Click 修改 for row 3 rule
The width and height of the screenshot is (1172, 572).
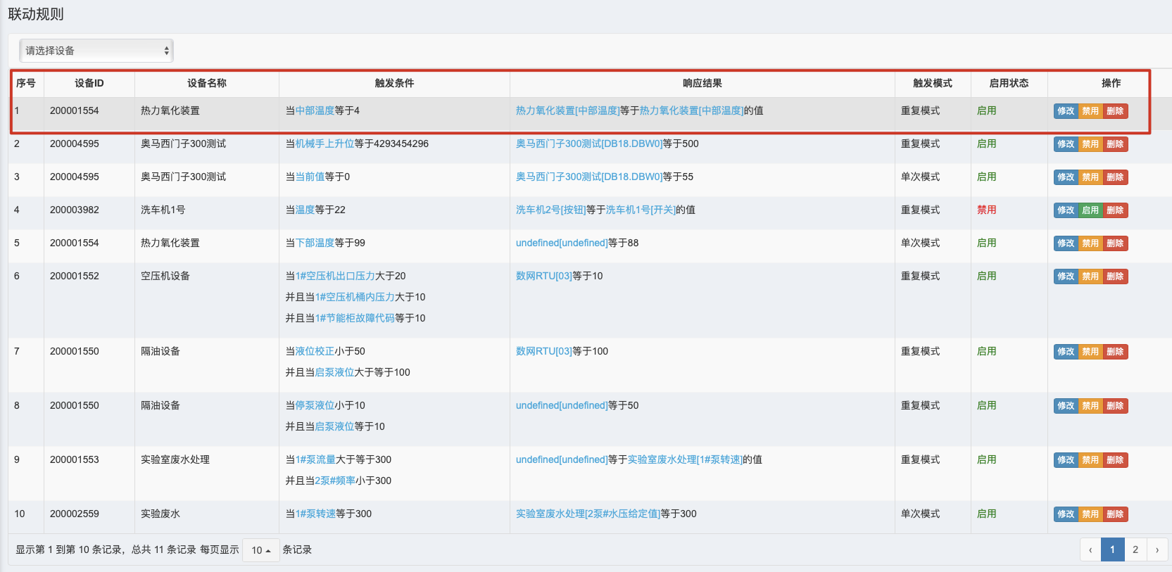[1066, 177]
